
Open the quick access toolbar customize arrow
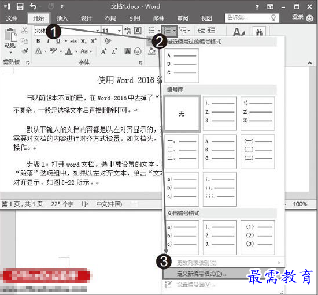point(62,7)
